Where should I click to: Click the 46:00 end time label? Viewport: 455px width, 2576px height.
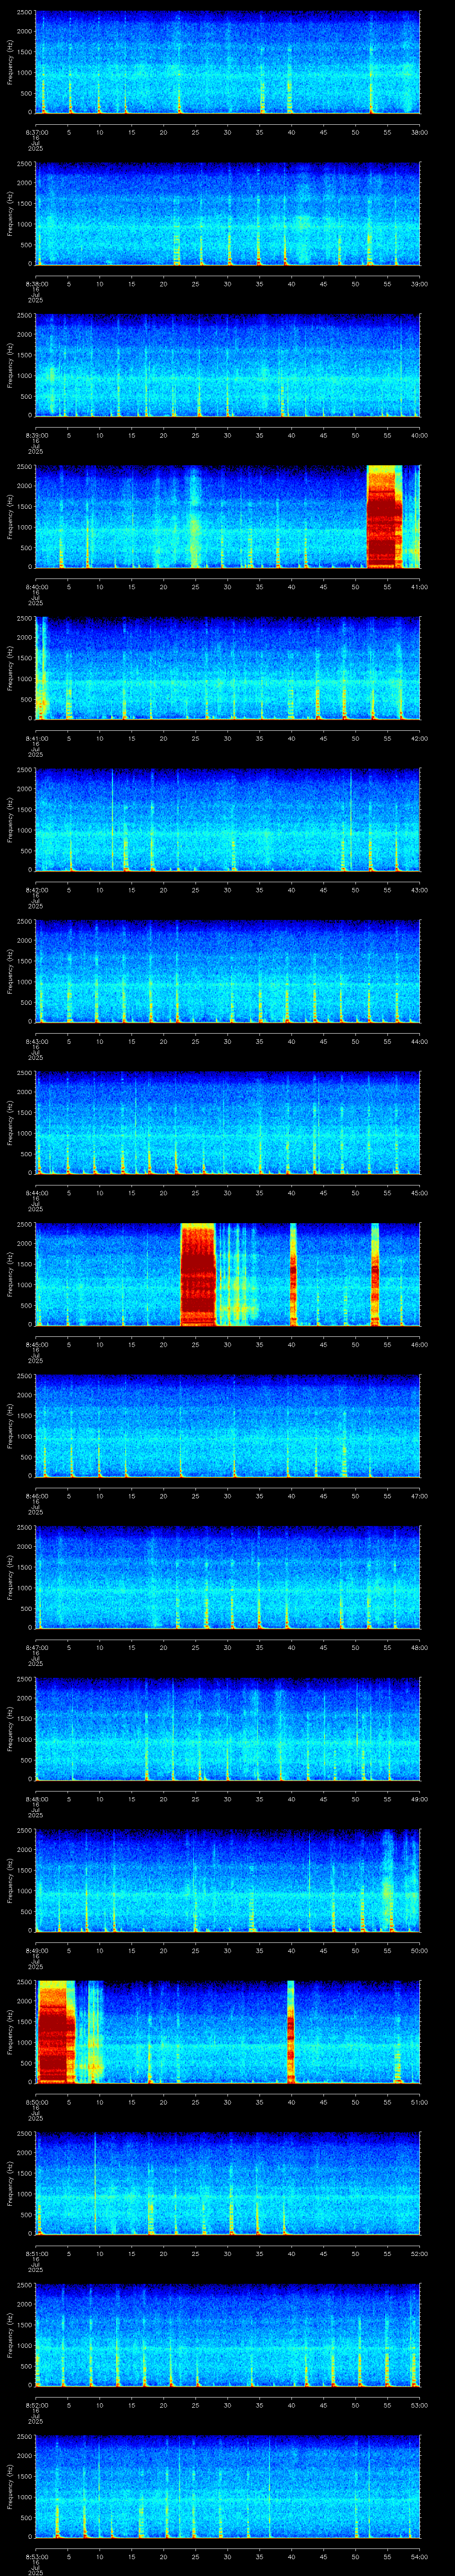tap(419, 1344)
